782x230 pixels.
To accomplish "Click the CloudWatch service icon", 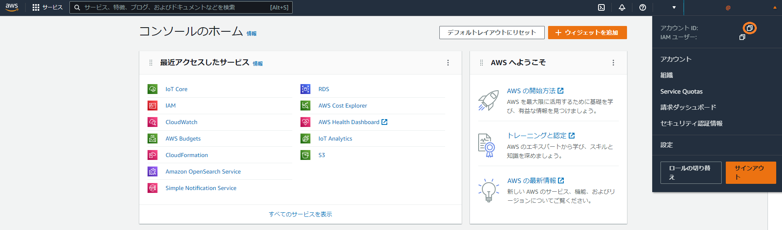I will [x=153, y=122].
